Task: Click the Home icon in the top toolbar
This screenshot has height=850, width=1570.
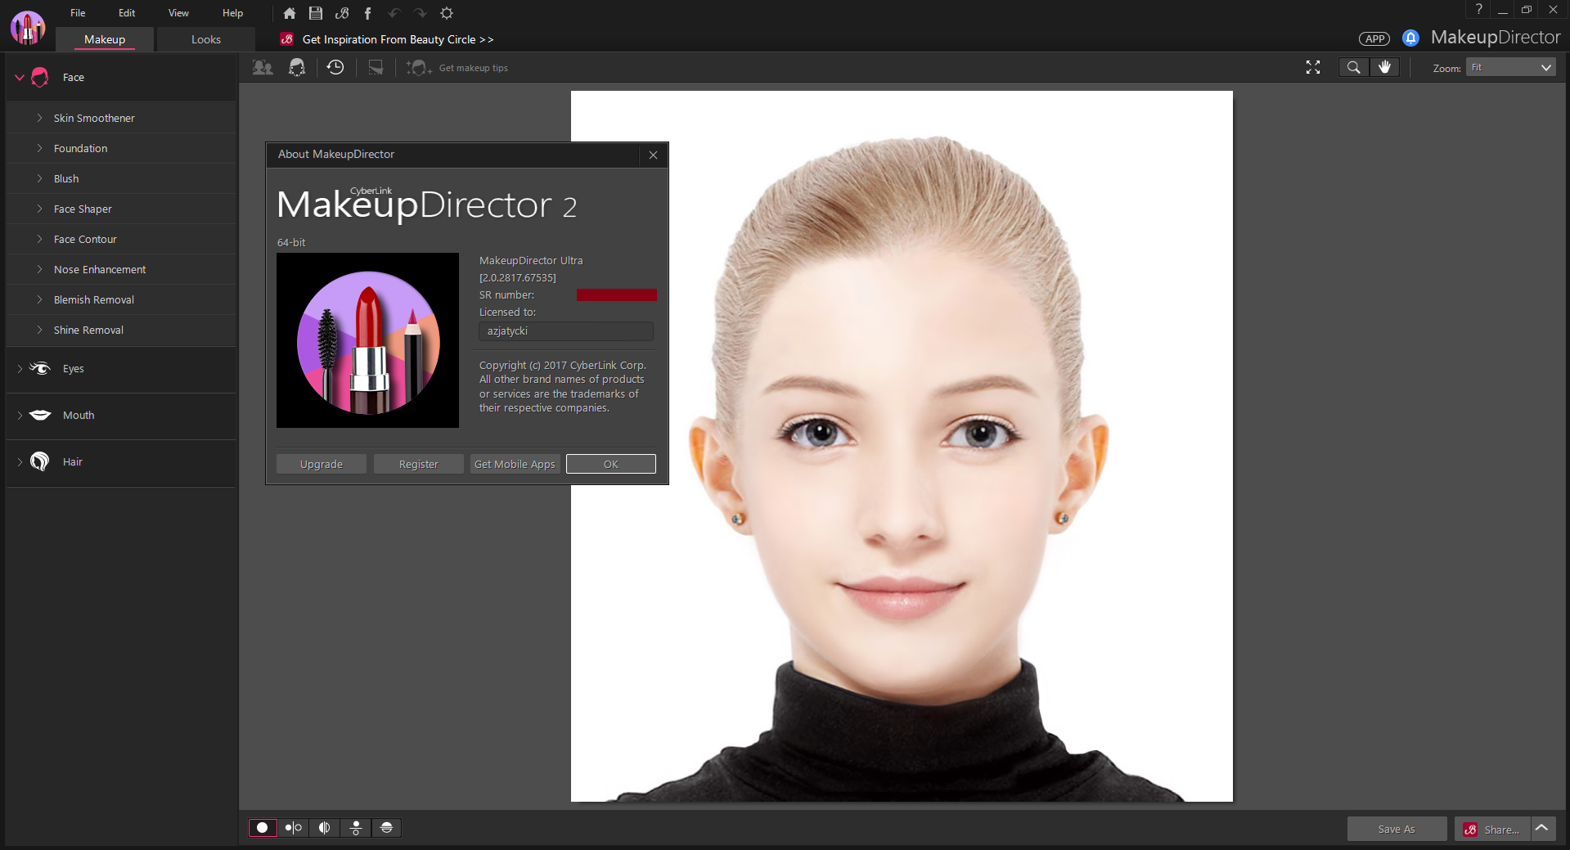Action: [x=290, y=13]
